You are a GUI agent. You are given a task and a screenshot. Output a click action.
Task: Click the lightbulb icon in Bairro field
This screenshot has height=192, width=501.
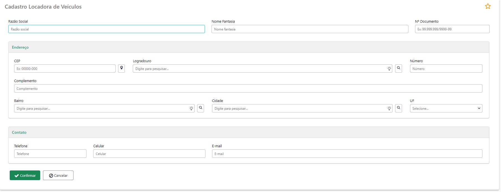[191, 109]
